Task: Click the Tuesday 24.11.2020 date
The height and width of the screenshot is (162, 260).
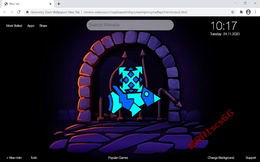Action: (225, 34)
